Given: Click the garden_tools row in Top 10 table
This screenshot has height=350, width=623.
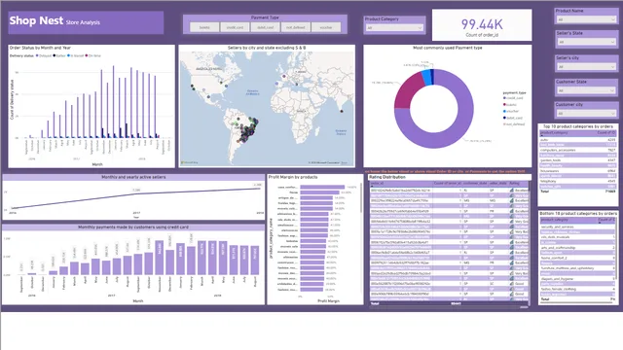Looking at the screenshot, I should click(577, 160).
